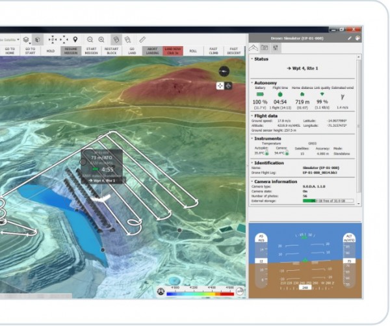390x326 pixels.
Task: Click the GO TO START button
Action: pos(30,51)
